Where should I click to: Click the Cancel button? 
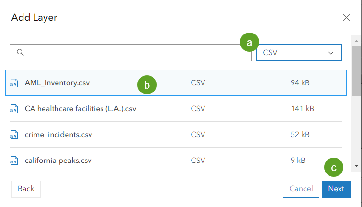pyautogui.click(x=301, y=189)
